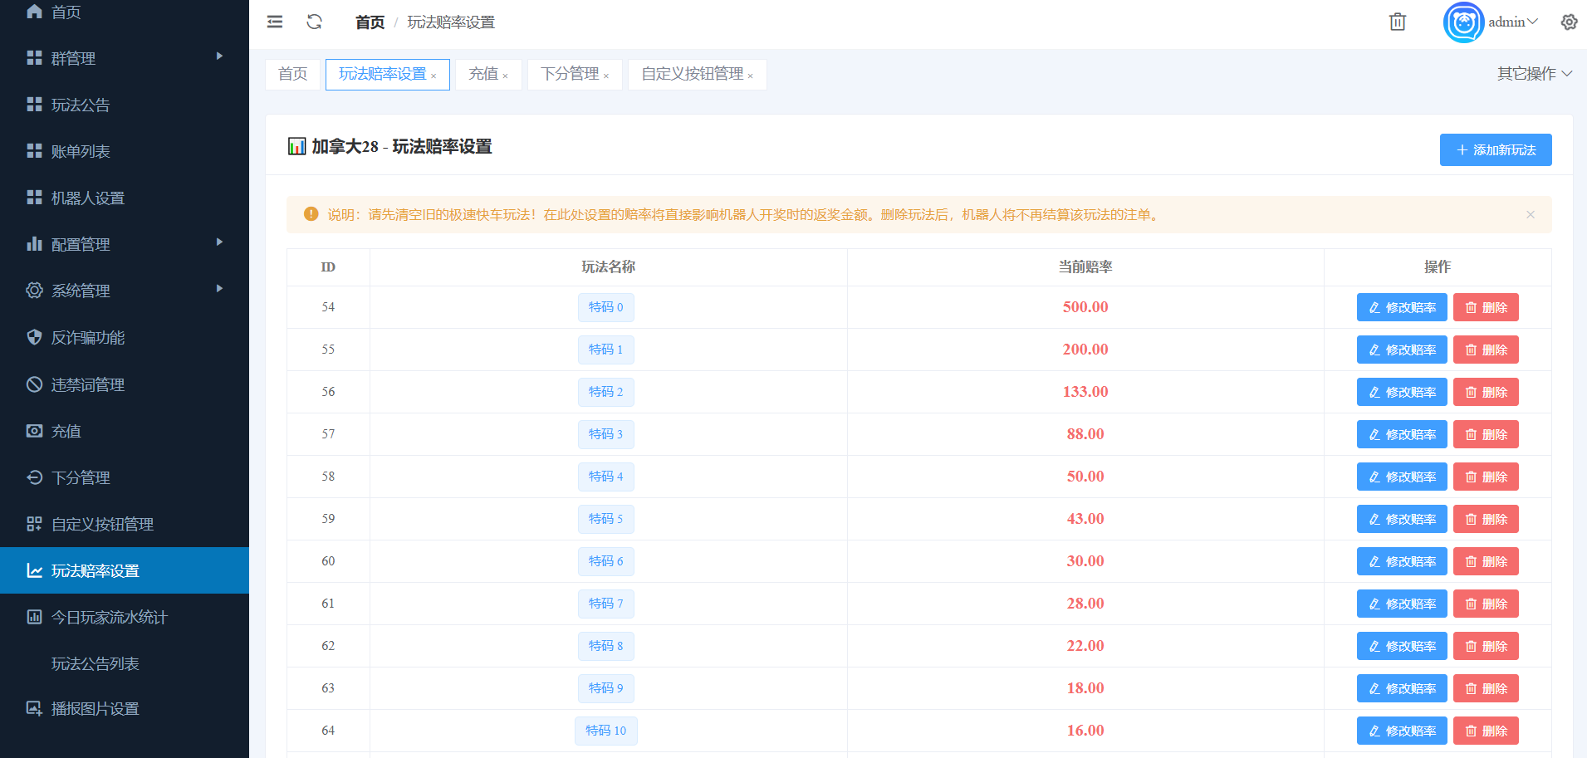
Task: Switch to the 自定义按钮管理 tab
Action: [692, 74]
